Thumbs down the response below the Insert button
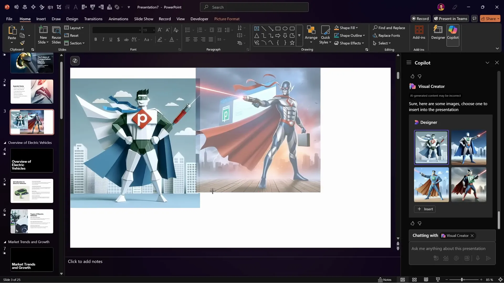The image size is (504, 283). 419,224
